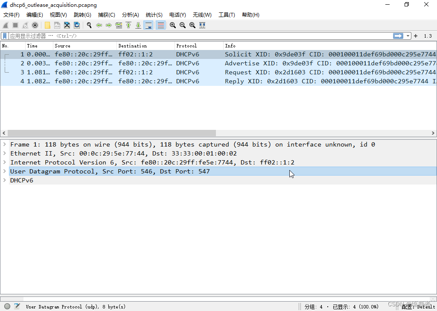Sort by the Info column header
437x311 pixels.
330,46
